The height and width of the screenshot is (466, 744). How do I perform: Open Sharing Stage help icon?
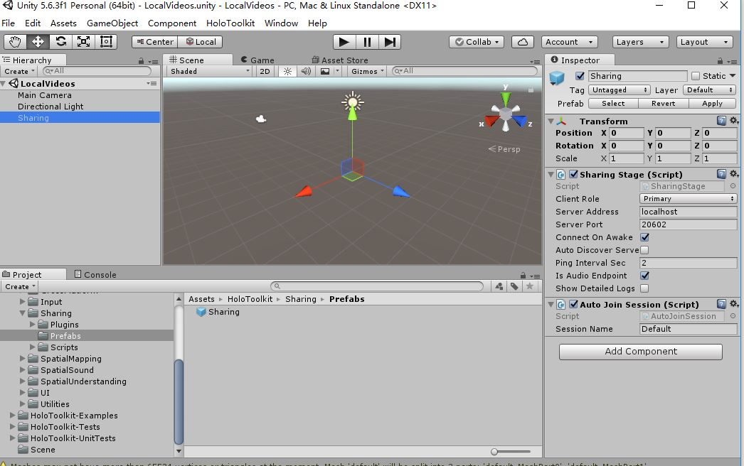721,174
